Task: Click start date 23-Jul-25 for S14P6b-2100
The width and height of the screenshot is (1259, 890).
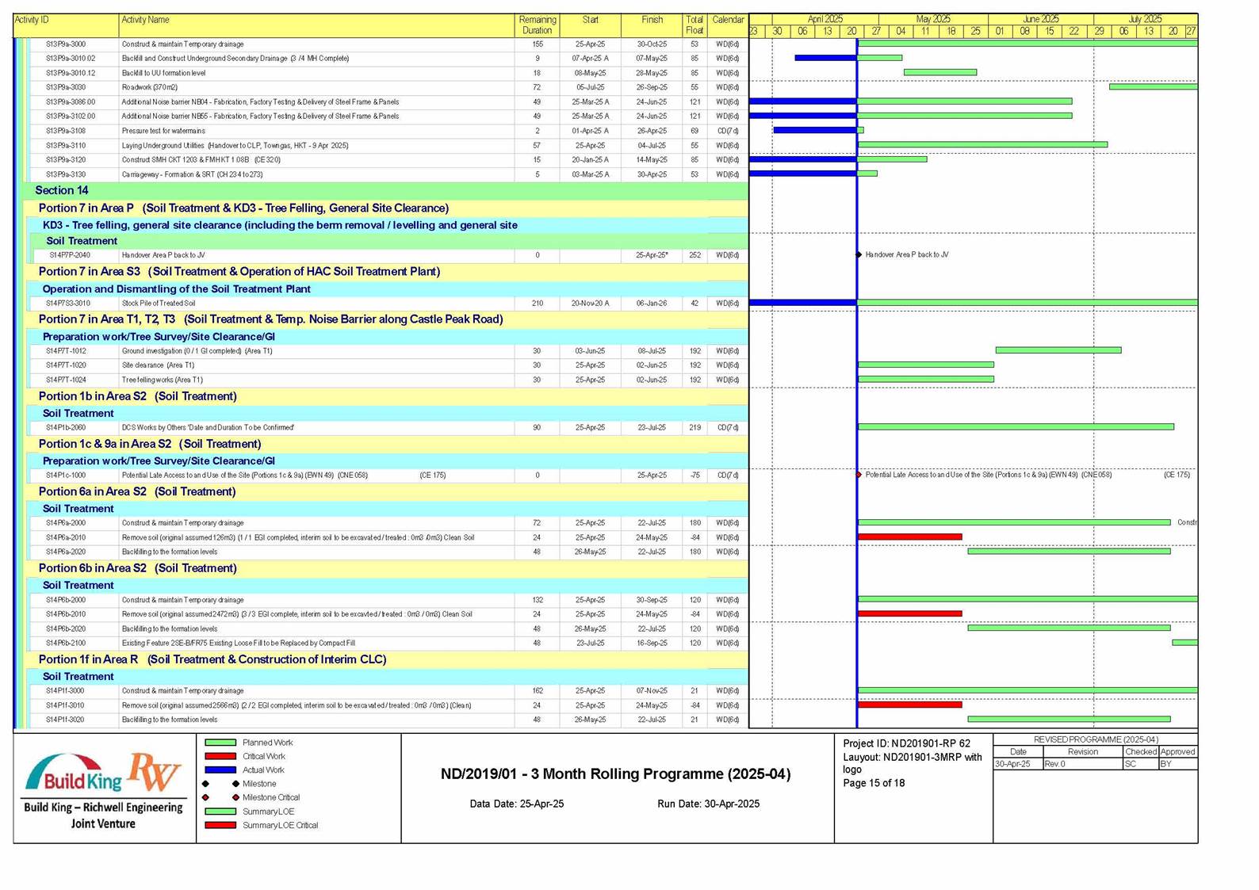Action: coord(590,644)
